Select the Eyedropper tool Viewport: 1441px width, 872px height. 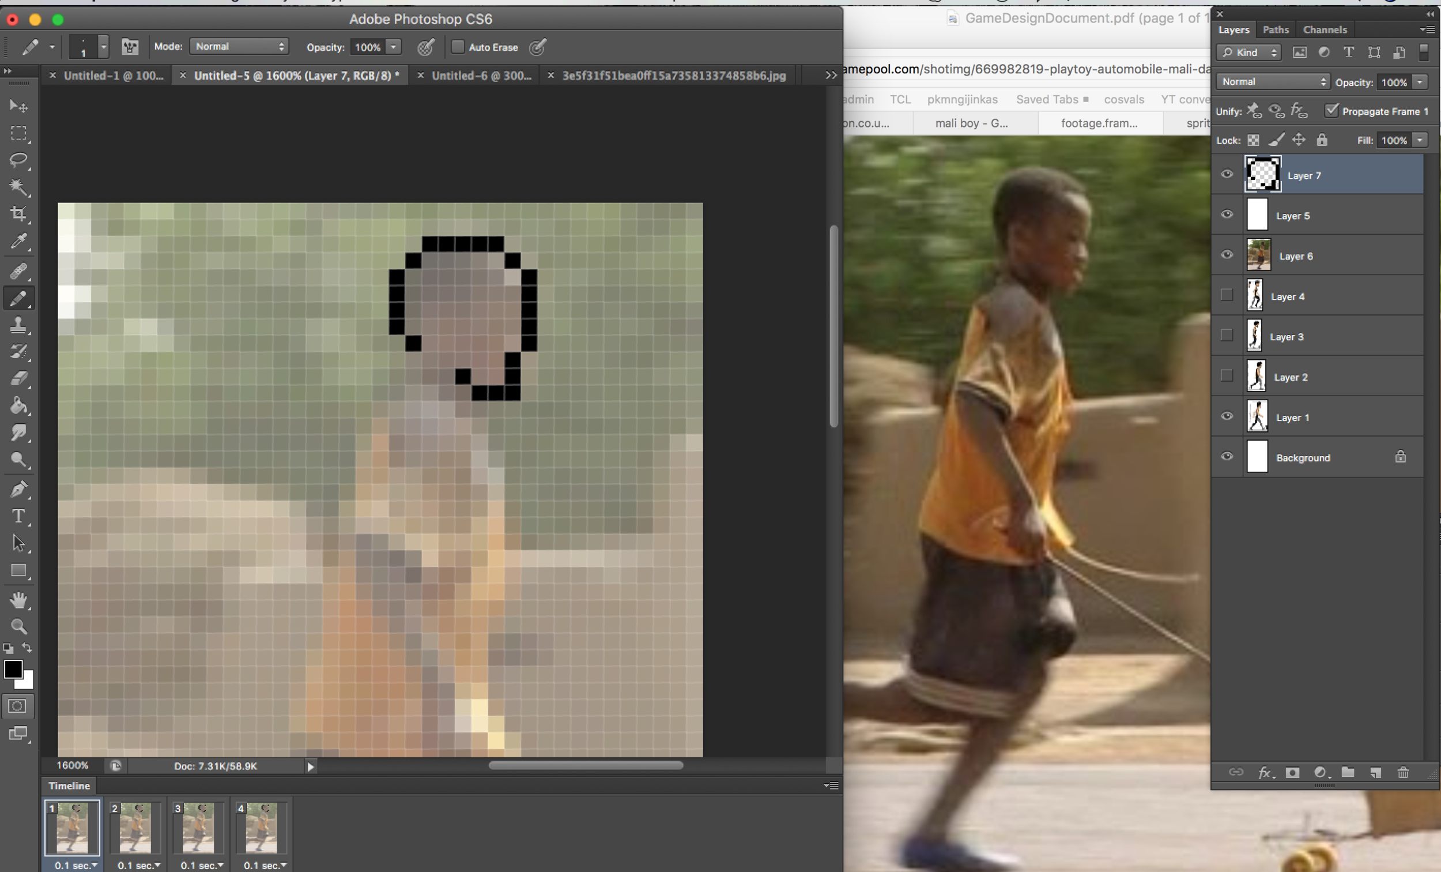coord(18,241)
